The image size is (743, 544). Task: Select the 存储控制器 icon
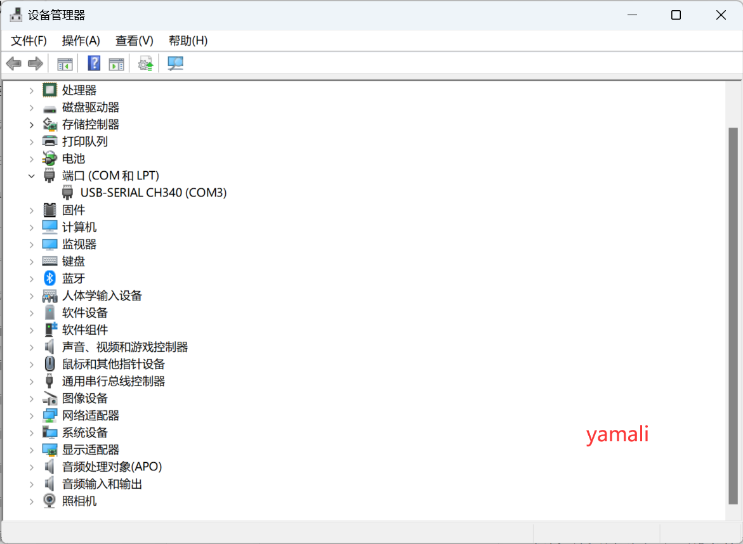[49, 124]
